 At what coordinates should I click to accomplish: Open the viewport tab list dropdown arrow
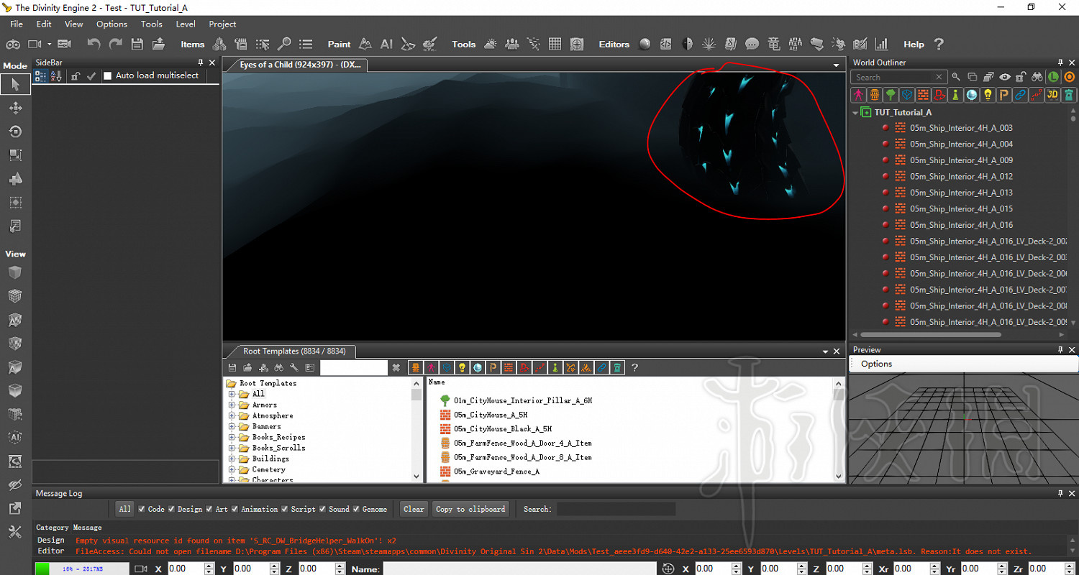pyautogui.click(x=836, y=65)
